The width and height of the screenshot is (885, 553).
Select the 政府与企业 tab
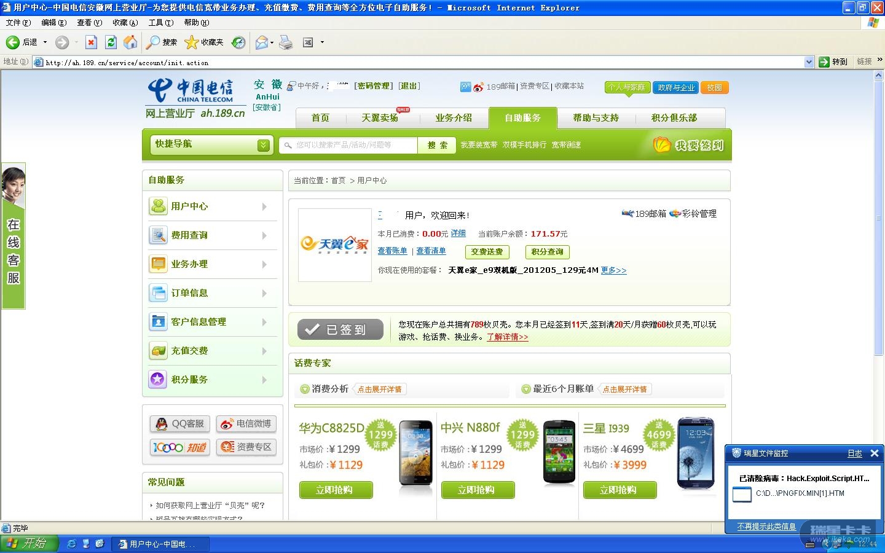pyautogui.click(x=676, y=87)
